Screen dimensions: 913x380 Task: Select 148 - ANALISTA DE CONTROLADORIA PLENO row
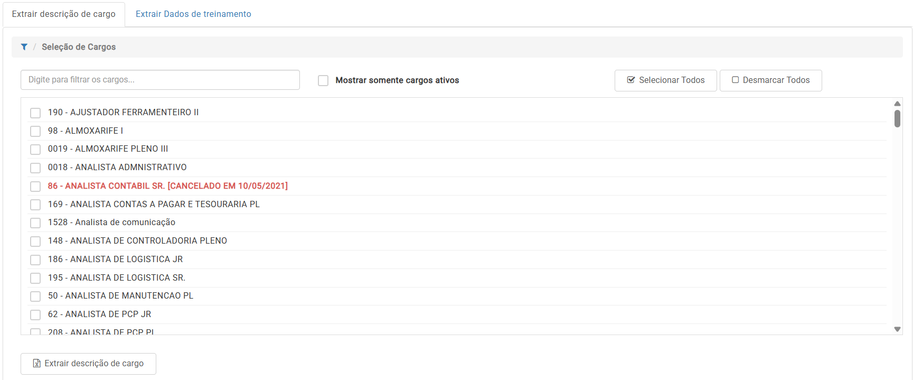tap(137, 241)
